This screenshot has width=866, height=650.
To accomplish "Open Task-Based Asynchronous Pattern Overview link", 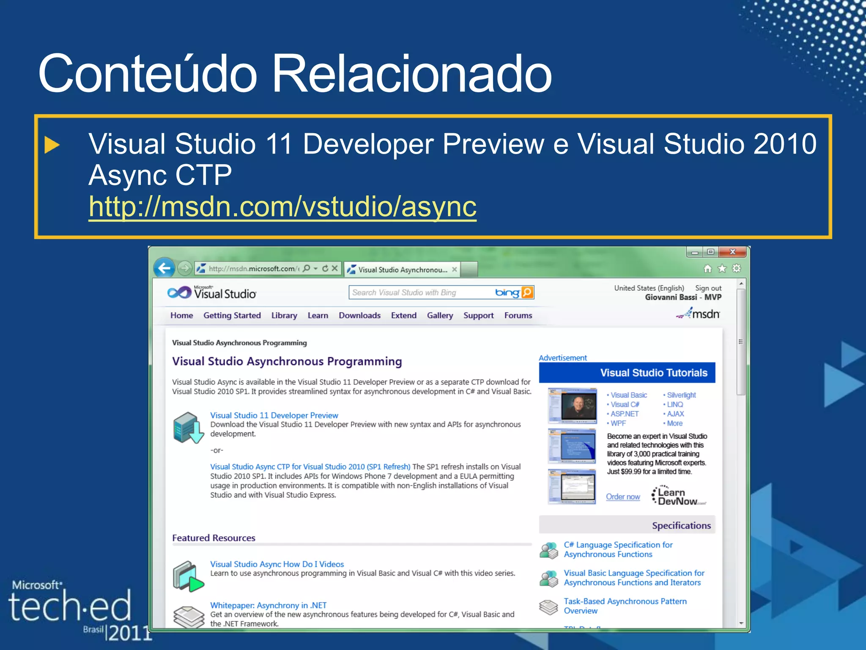I will [x=625, y=606].
